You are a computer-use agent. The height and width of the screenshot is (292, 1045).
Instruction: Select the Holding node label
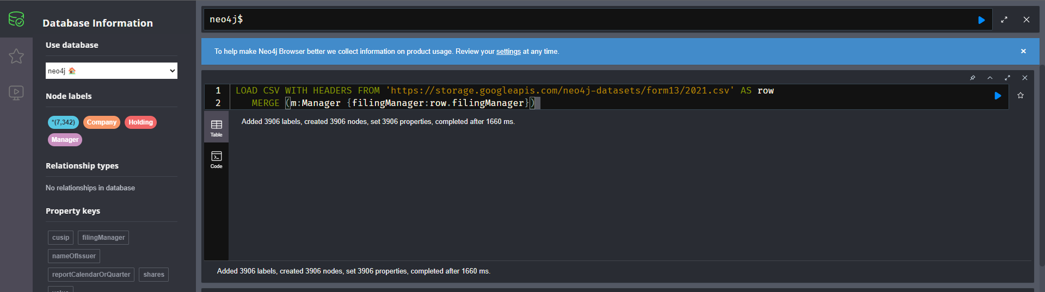[x=140, y=122]
